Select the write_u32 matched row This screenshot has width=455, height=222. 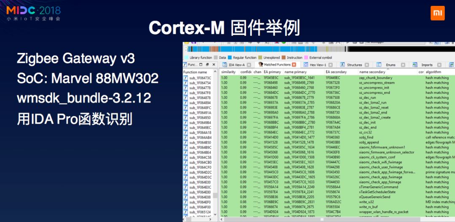337,202
